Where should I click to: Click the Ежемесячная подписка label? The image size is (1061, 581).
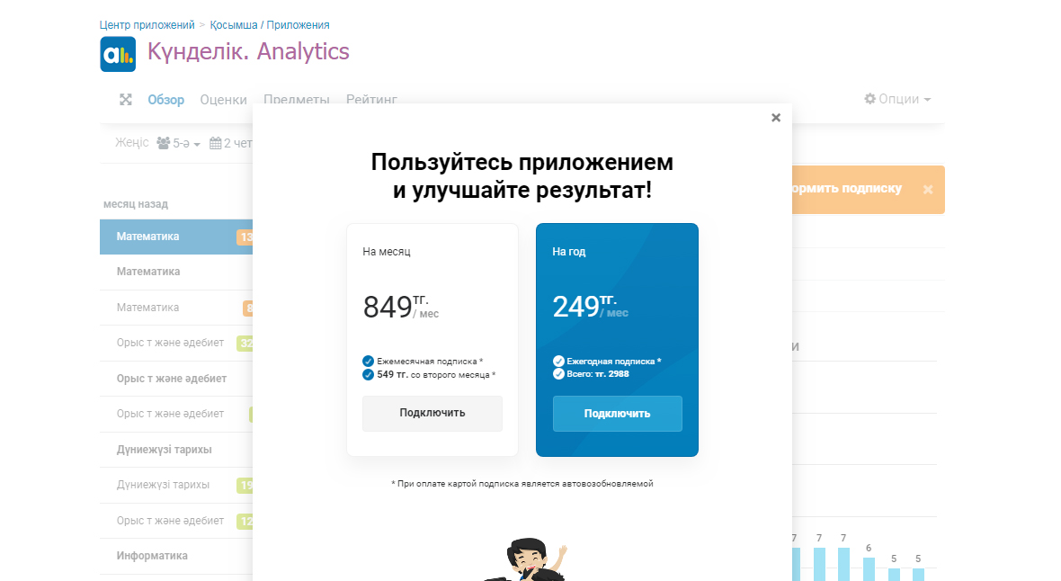coord(430,361)
